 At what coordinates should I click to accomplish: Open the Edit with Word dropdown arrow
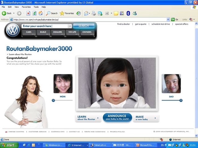(111, 13)
